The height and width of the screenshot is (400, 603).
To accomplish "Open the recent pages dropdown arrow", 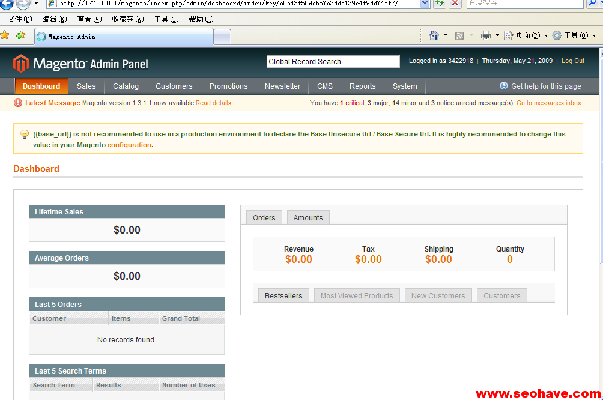I will tap(37, 3).
